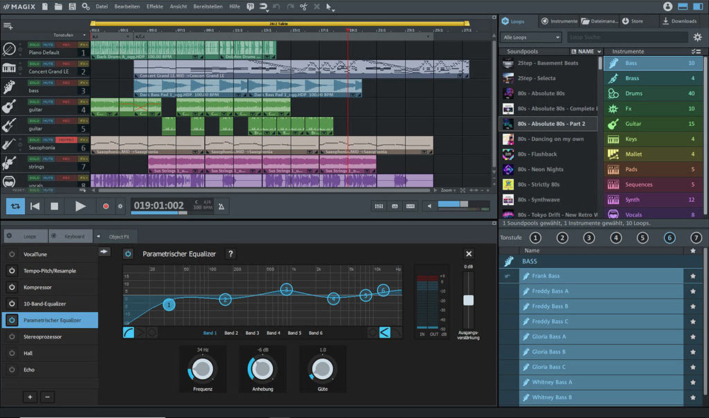
Task: Favorite the Frank Bass loop star
Action: coord(692,276)
